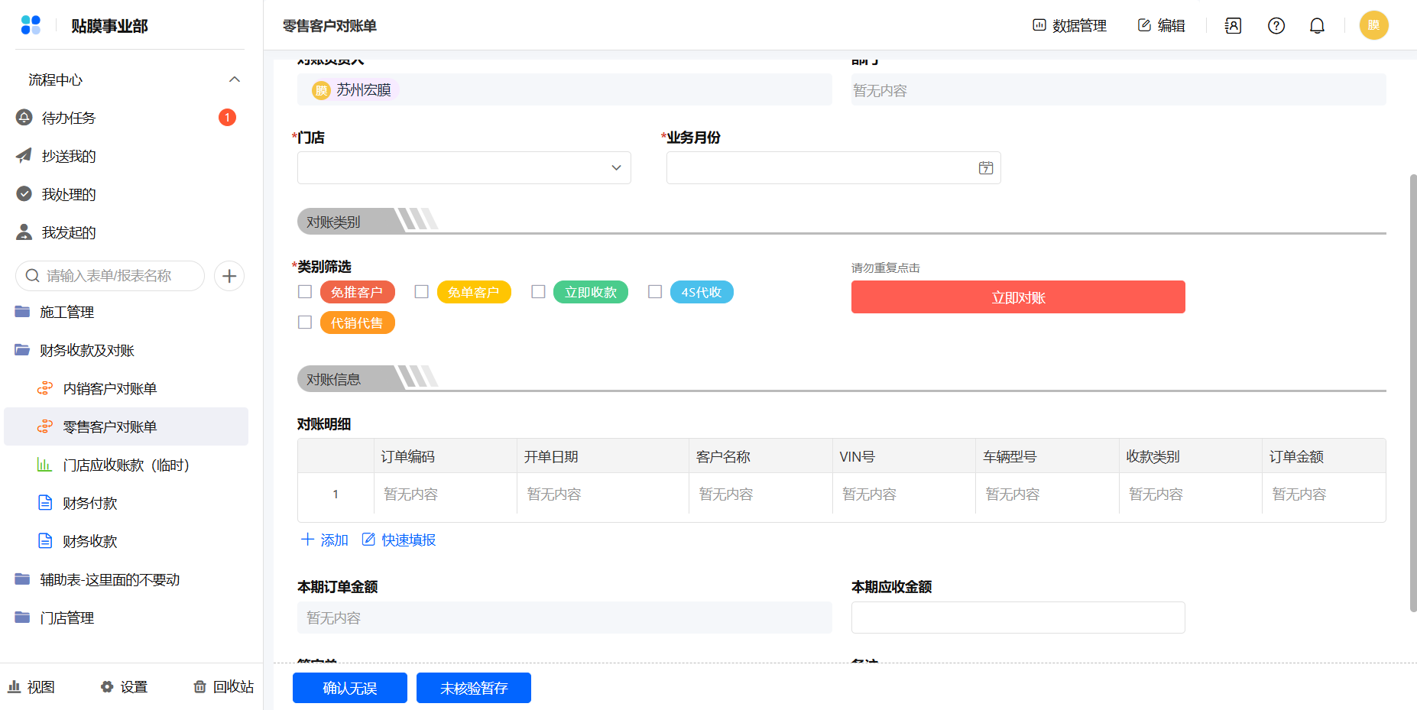Click the 抄送我的 paper plane icon
Image resolution: width=1417 pixels, height=710 pixels.
point(24,155)
